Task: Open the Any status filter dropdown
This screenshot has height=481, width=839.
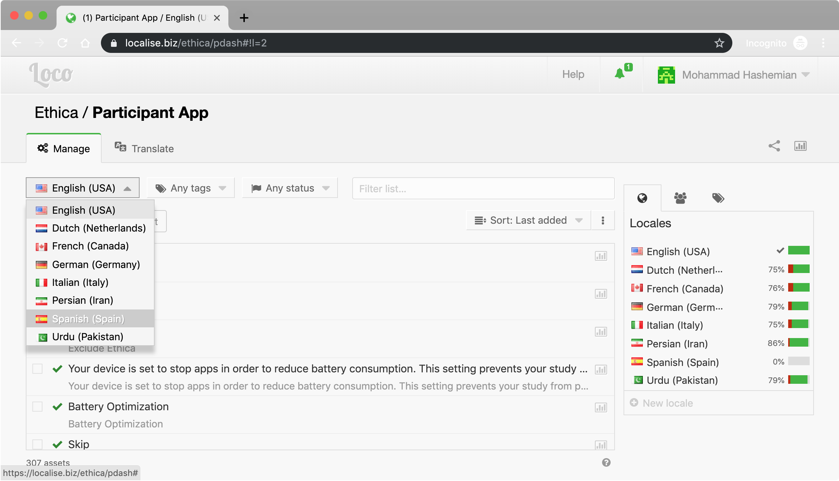Action: pos(290,188)
